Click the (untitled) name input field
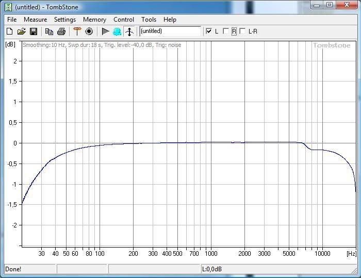The width and height of the screenshot is (361, 278). 170,31
